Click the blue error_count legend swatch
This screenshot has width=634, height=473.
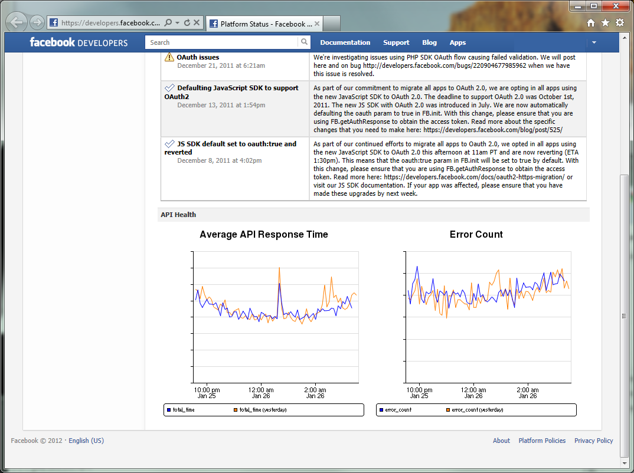[x=381, y=410]
